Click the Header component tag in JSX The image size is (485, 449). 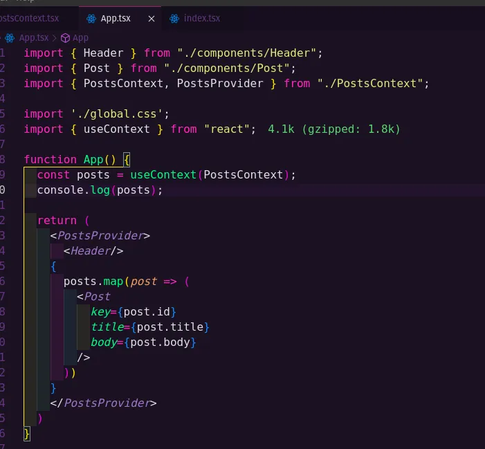(x=93, y=250)
